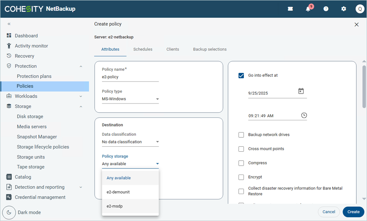Open the calendar date picker icon
Image resolution: width=367 pixels, height=221 pixels.
tap(301, 91)
